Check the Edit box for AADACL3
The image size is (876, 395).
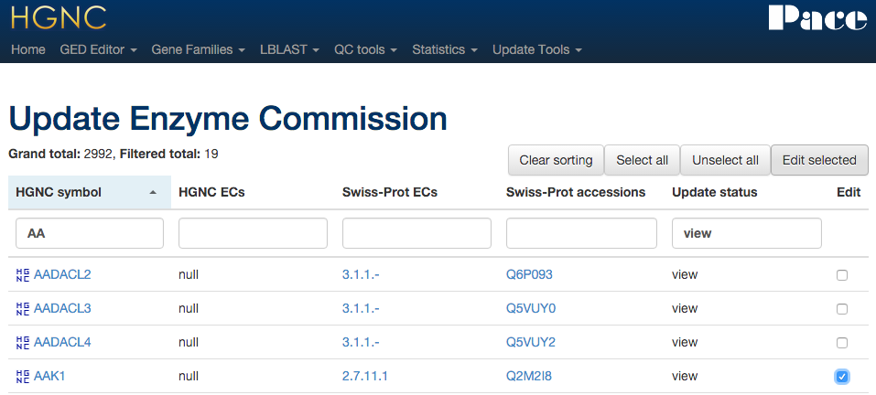click(x=842, y=308)
